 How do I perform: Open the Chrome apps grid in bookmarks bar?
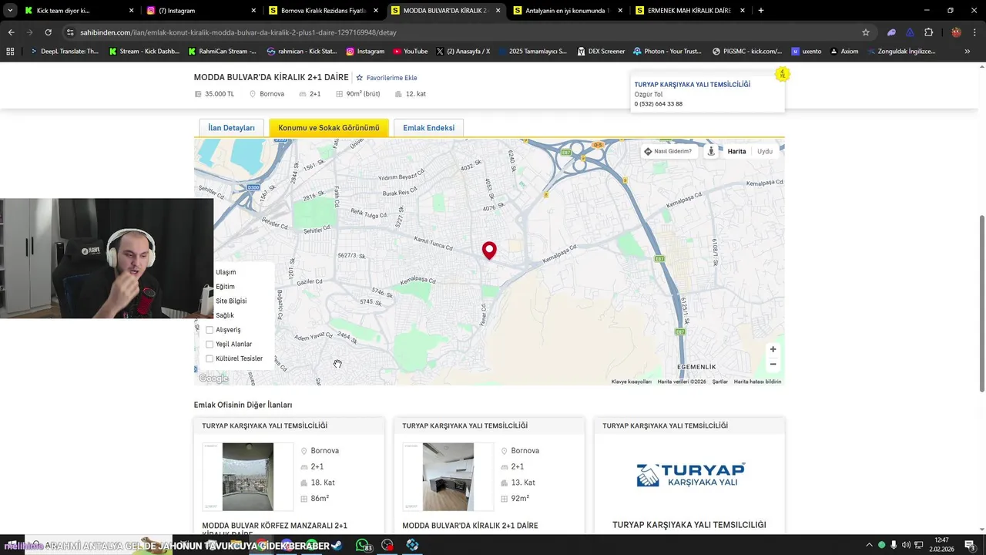click(10, 51)
